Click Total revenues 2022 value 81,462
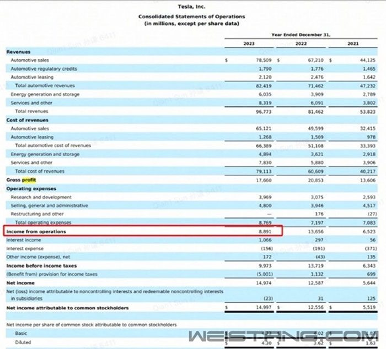The width and height of the screenshot is (386, 349). [x=316, y=112]
